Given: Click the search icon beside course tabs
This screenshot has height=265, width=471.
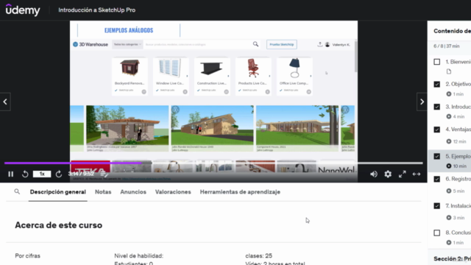Looking at the screenshot, I should tap(17, 191).
